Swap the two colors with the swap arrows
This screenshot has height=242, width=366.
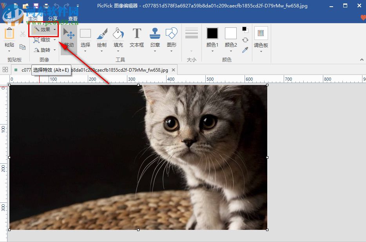245,40
